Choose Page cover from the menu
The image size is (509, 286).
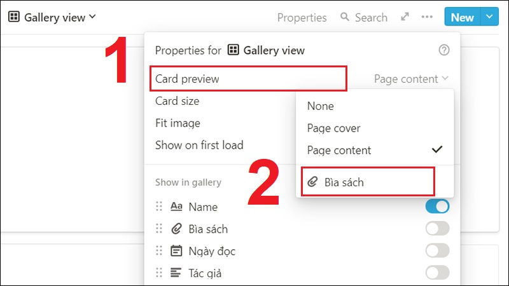(333, 128)
